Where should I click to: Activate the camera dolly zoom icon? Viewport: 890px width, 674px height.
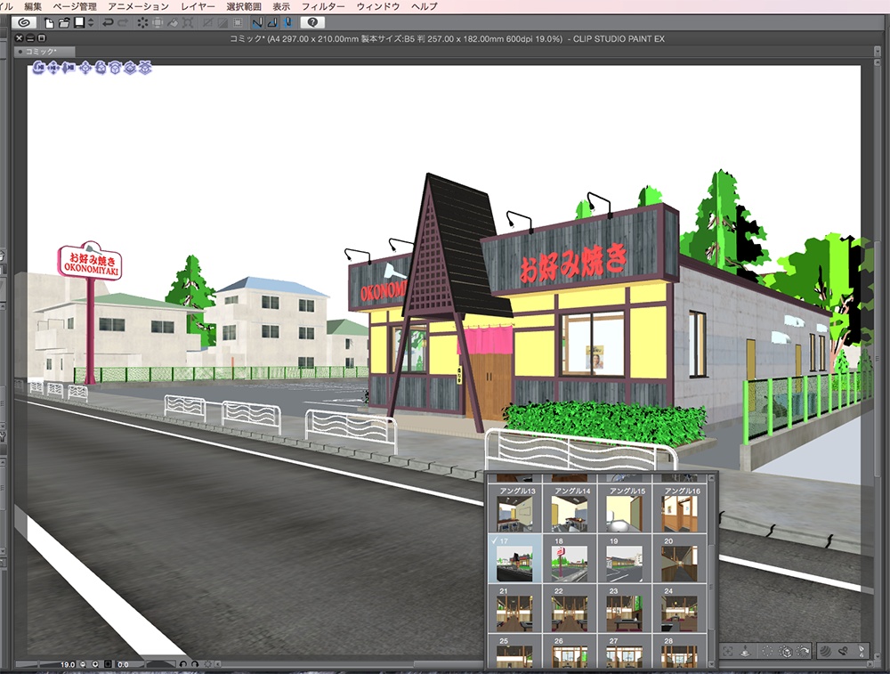[68, 68]
